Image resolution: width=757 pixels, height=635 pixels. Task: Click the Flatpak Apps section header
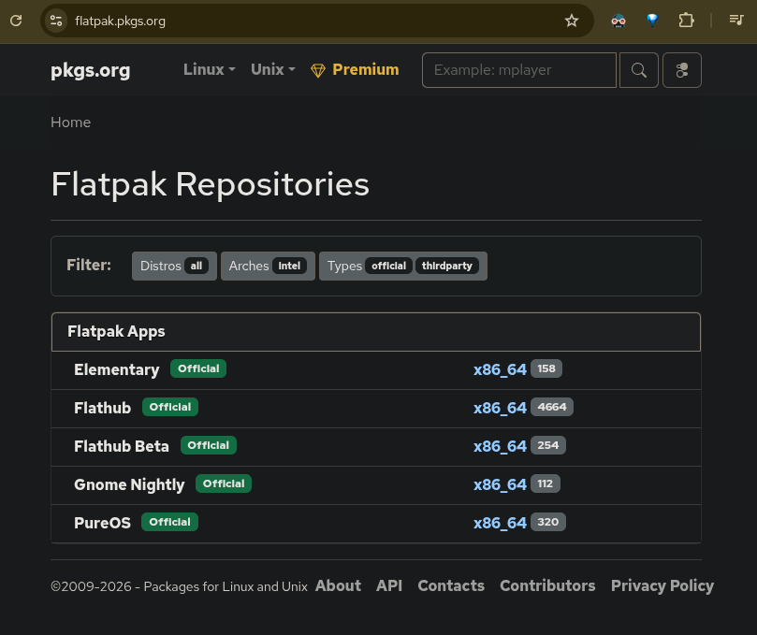click(376, 332)
